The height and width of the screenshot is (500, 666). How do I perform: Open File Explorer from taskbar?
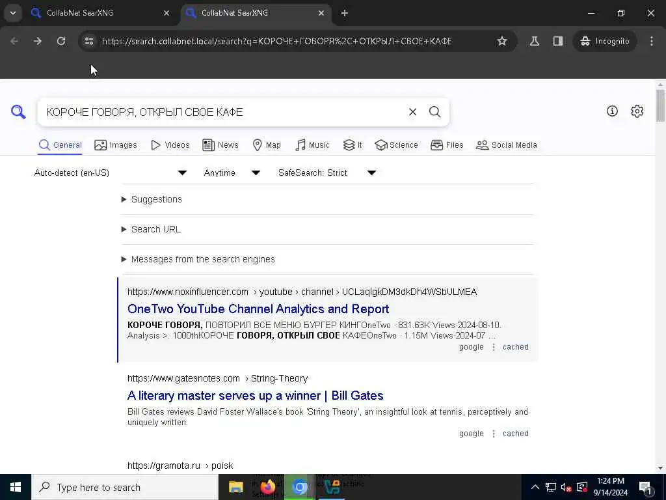click(x=235, y=487)
